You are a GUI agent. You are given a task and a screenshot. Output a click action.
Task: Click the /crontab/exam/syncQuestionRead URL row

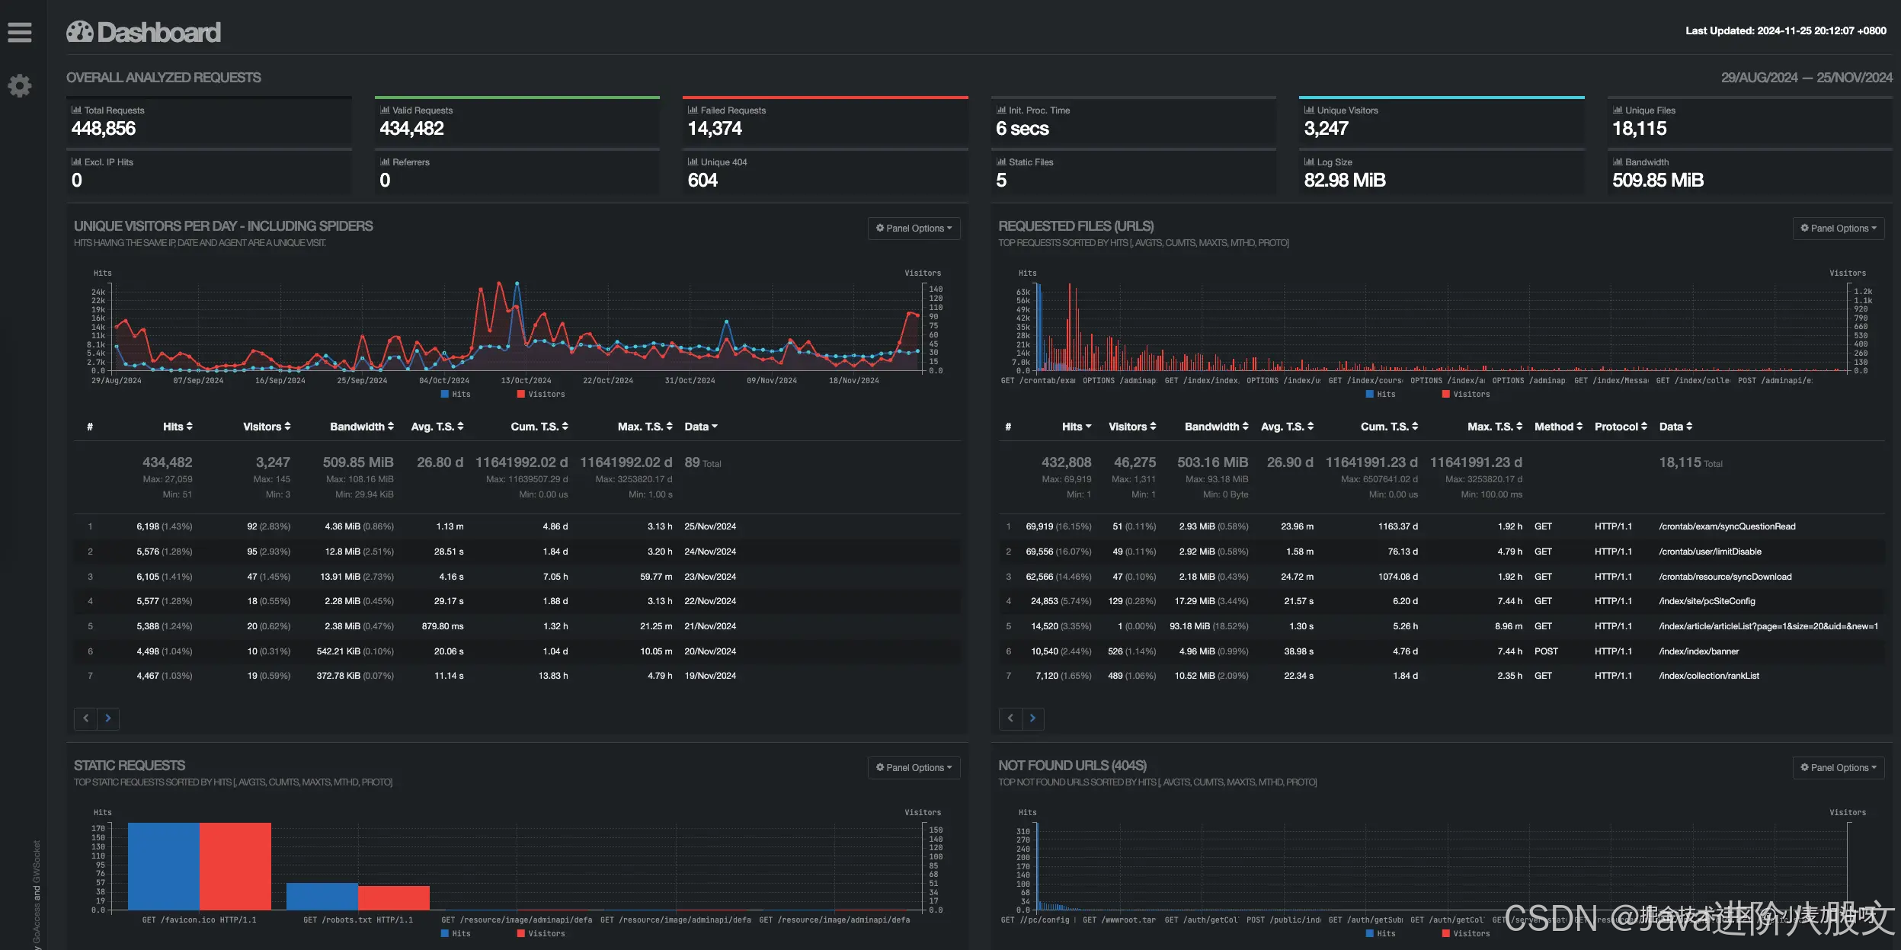point(1727,526)
